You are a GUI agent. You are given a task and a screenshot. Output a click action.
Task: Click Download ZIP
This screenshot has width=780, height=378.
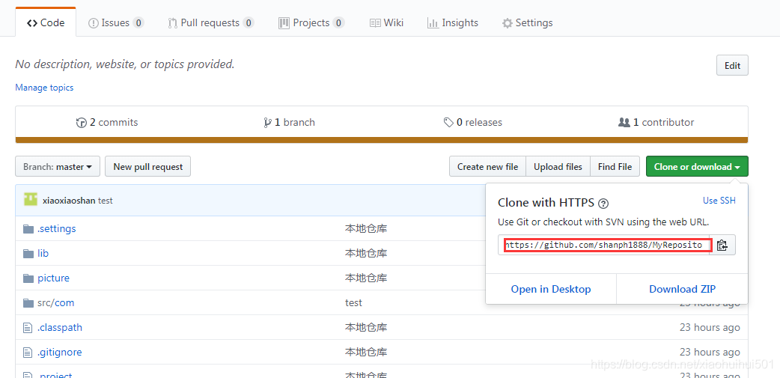[x=682, y=289]
